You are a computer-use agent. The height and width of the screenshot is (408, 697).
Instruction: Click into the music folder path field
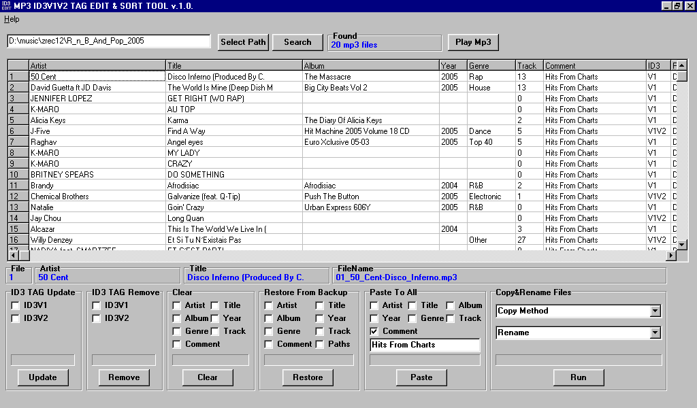click(x=109, y=41)
